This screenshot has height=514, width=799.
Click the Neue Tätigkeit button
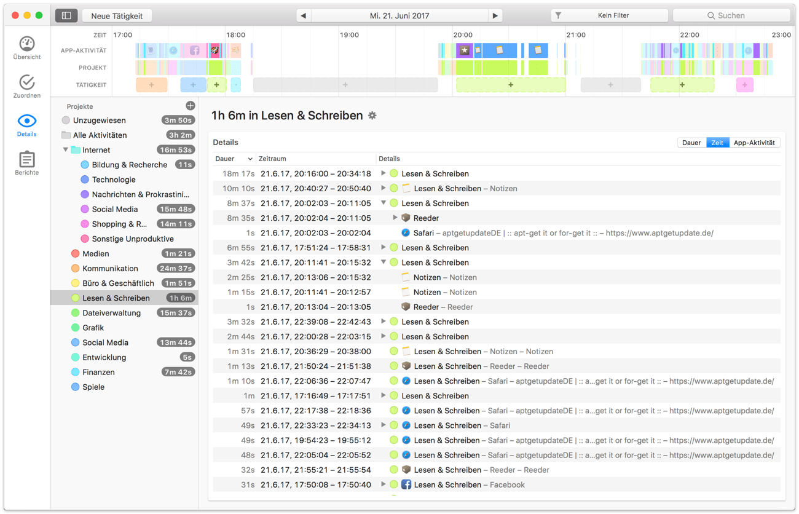point(117,15)
